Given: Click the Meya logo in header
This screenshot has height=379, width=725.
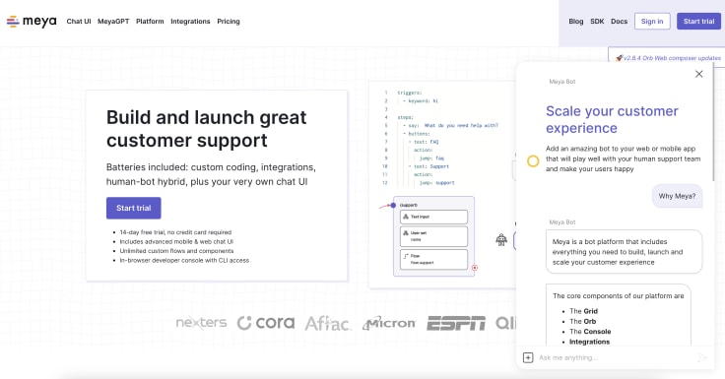Looking at the screenshot, I should tap(32, 22).
